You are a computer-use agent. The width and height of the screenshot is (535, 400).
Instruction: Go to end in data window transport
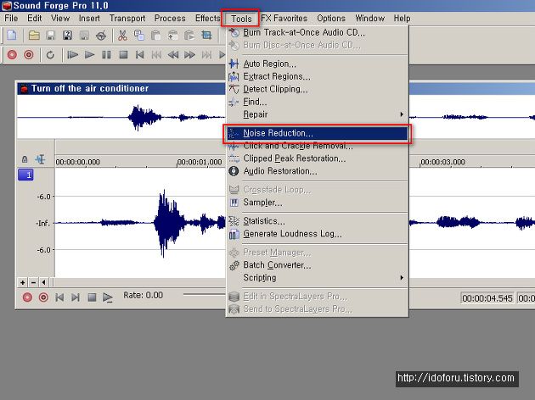[76, 297]
